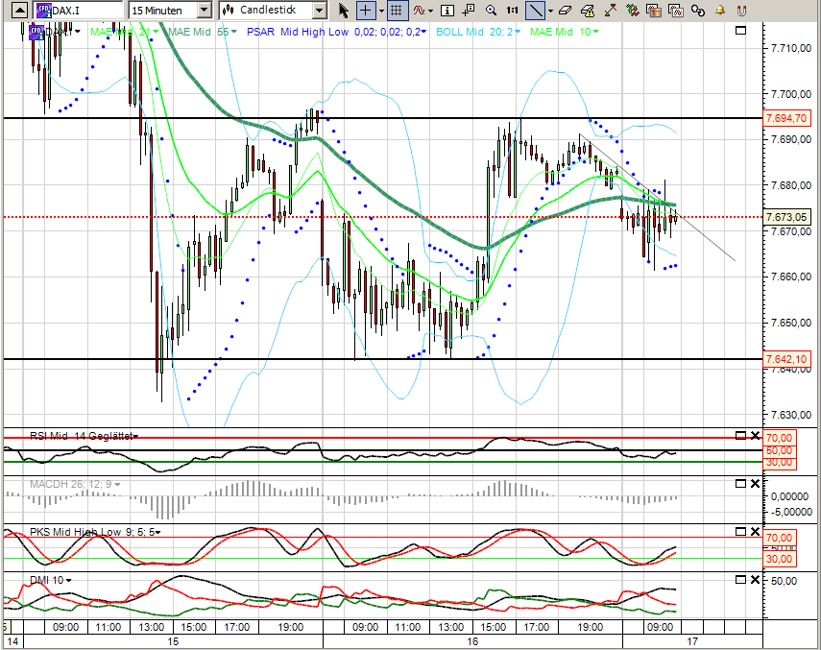Select the trendline drawing tool

pos(537,10)
